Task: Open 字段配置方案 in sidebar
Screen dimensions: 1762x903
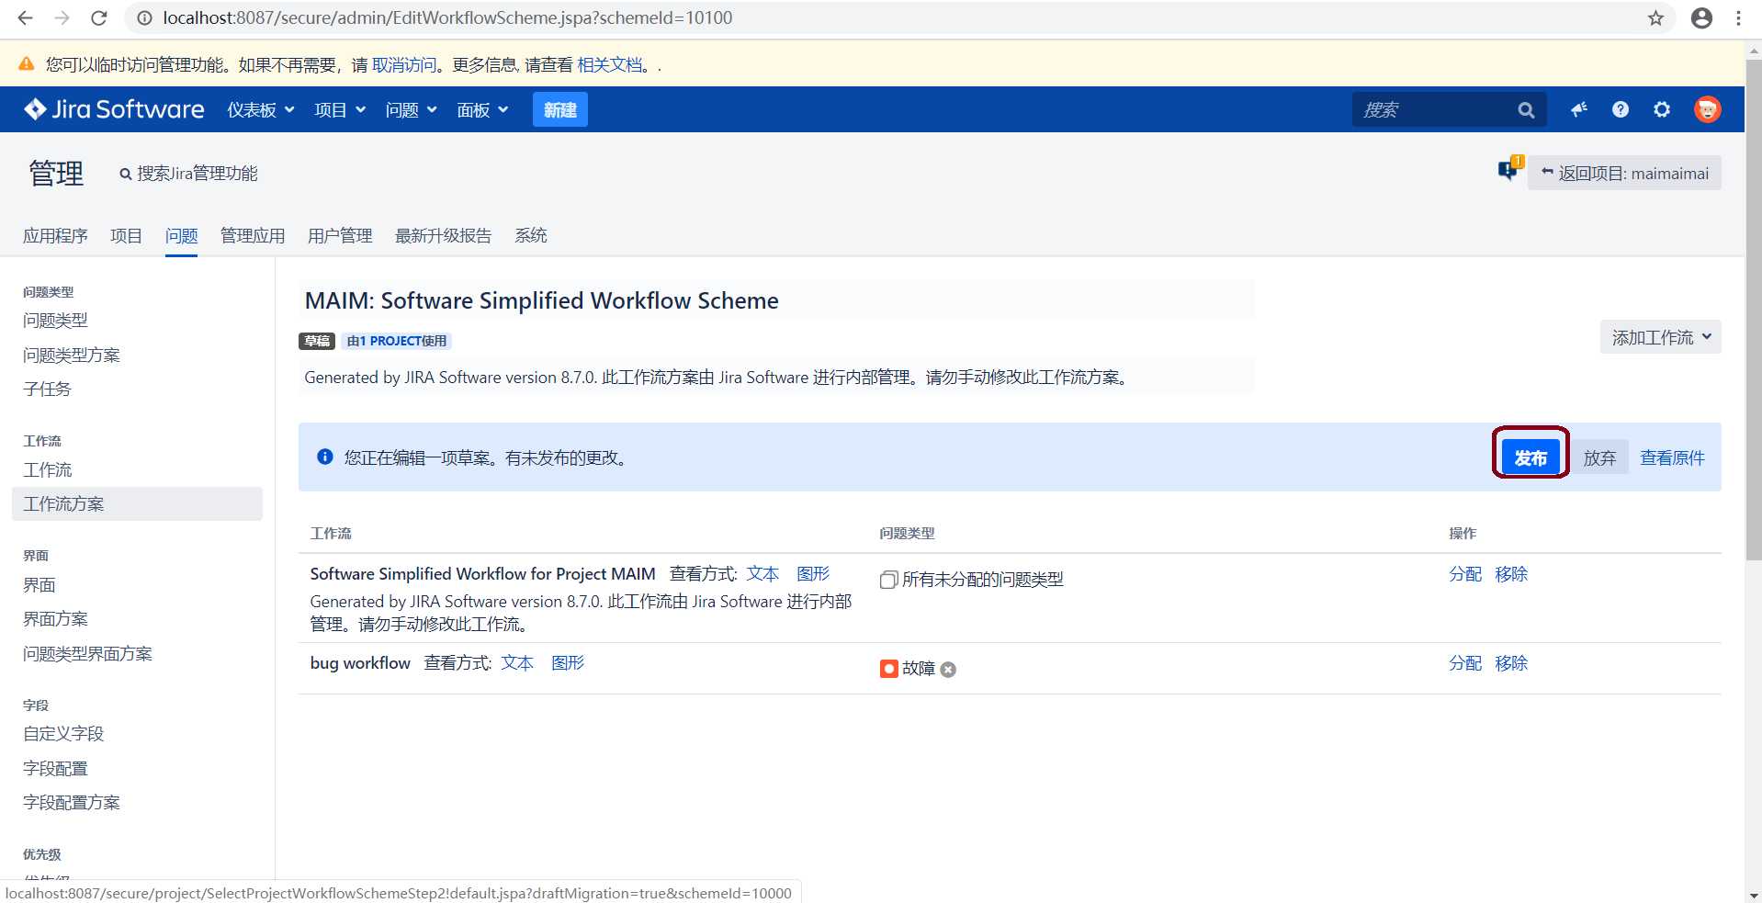Action: pyautogui.click(x=71, y=802)
